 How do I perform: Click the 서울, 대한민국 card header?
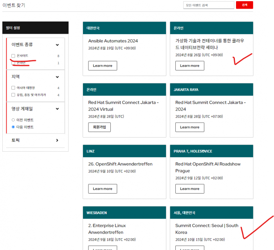[x=211, y=213]
